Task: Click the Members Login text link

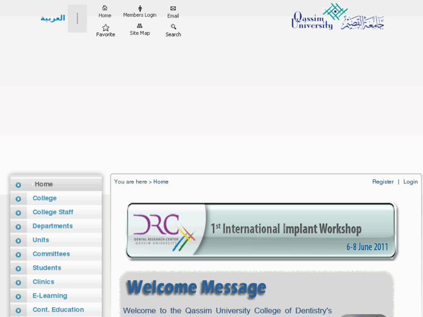Action: [140, 15]
